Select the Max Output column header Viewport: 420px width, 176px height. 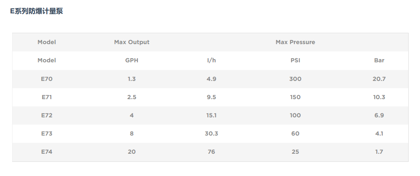click(132, 42)
